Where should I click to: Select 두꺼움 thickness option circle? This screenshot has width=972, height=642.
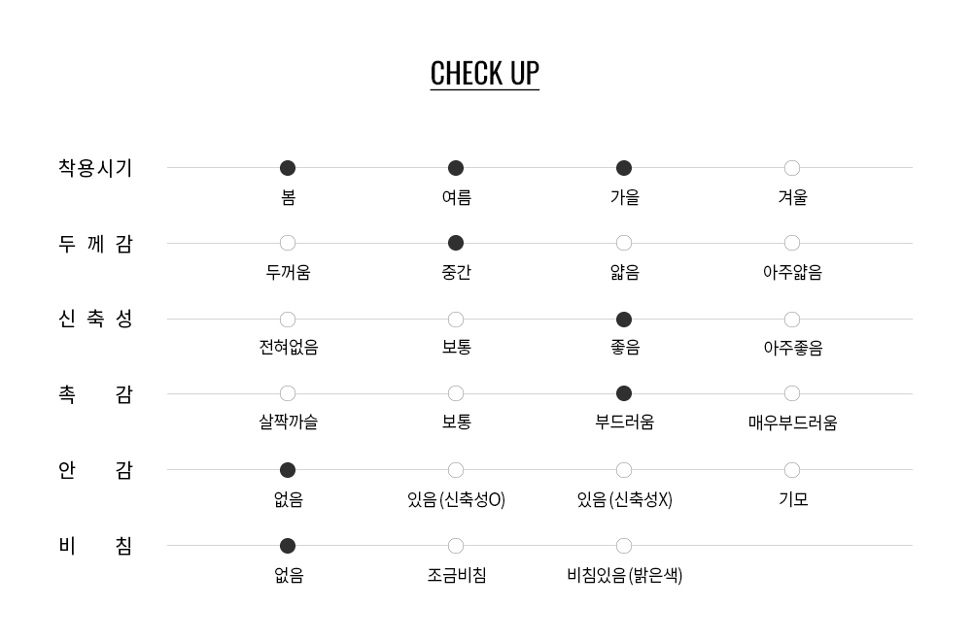click(288, 243)
